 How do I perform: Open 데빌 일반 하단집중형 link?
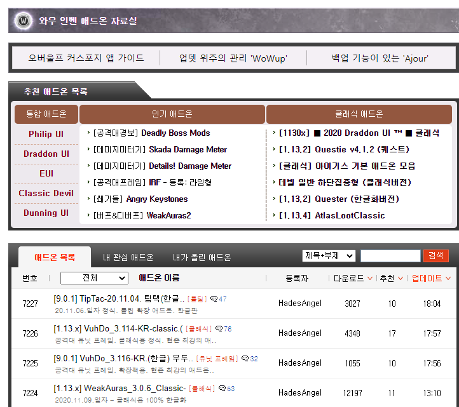pos(345,182)
